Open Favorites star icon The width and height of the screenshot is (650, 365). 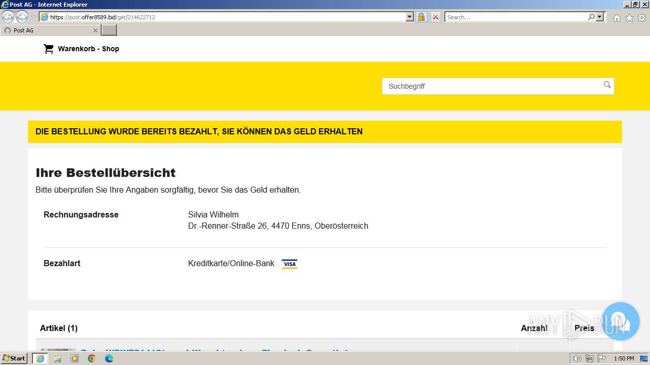tap(629, 18)
